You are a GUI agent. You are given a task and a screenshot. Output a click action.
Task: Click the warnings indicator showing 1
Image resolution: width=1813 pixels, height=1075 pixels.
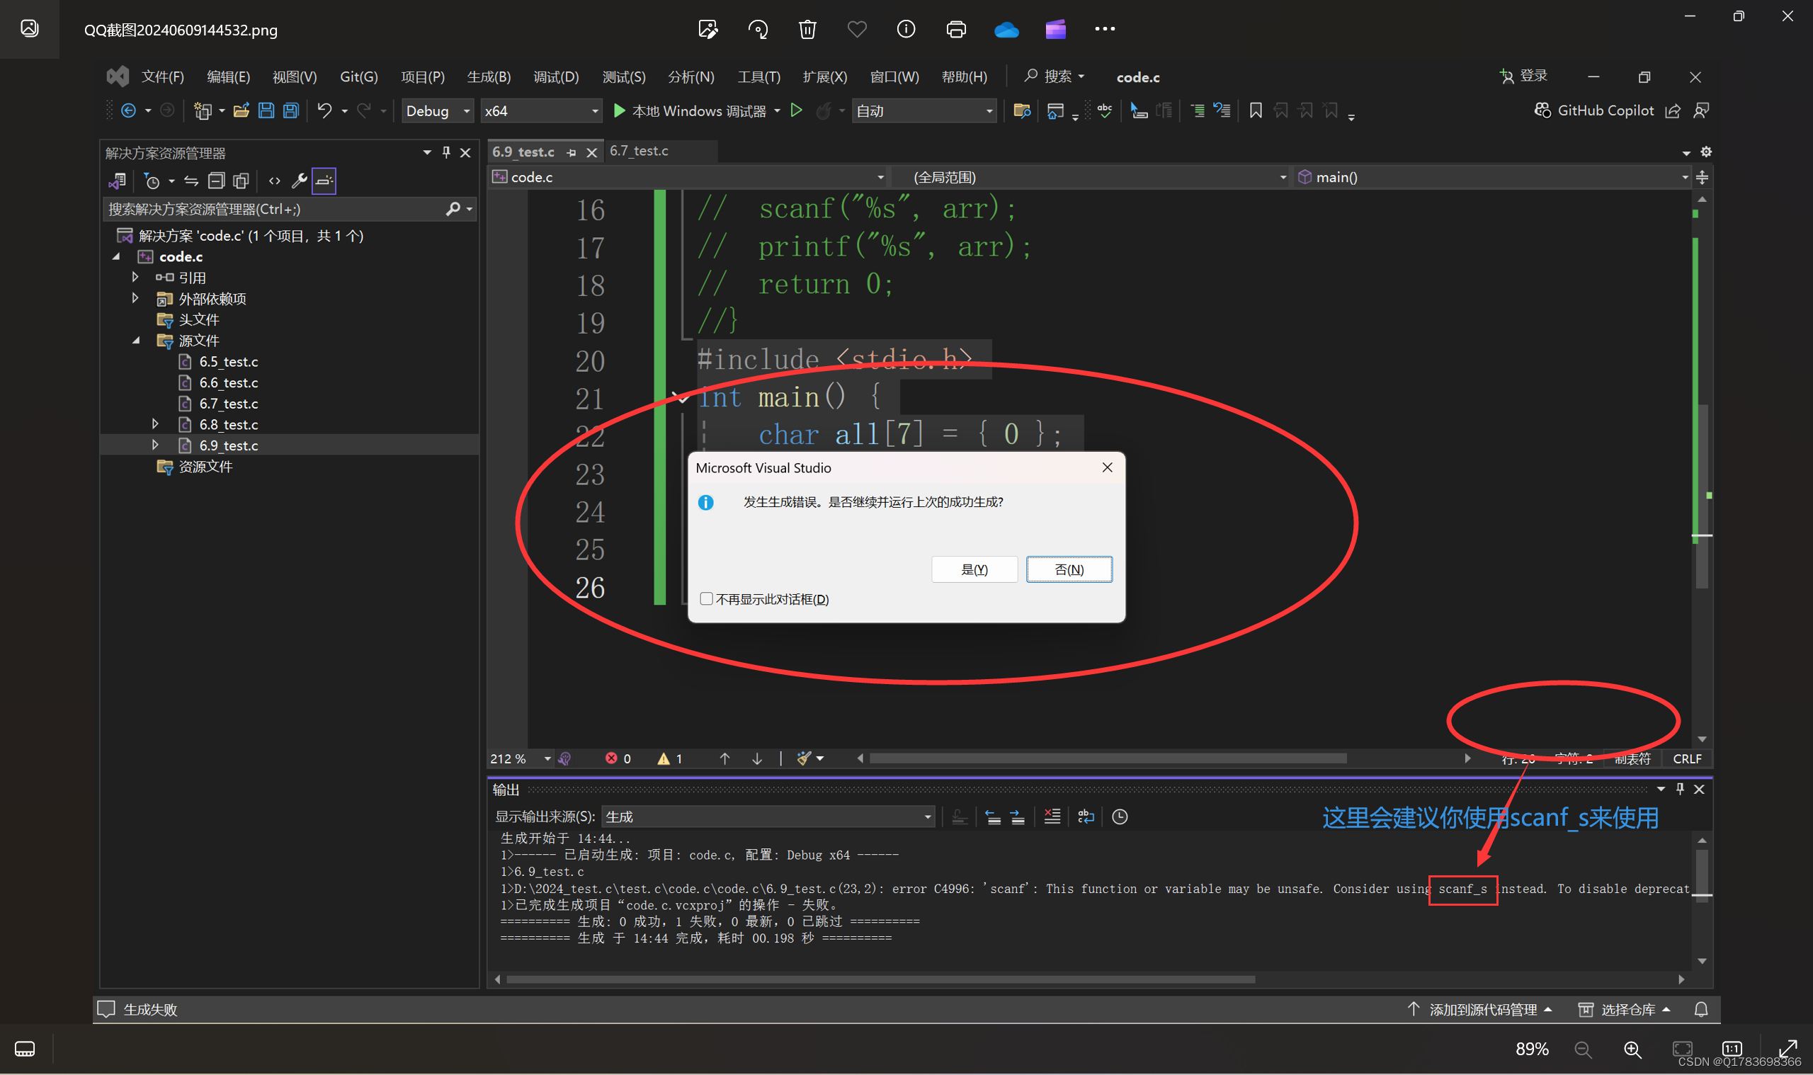[669, 758]
